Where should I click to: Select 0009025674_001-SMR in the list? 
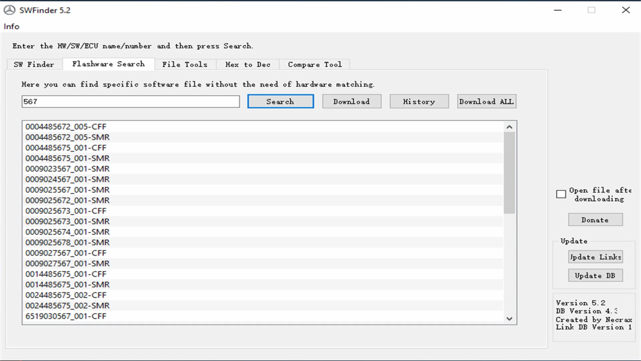pos(263,232)
